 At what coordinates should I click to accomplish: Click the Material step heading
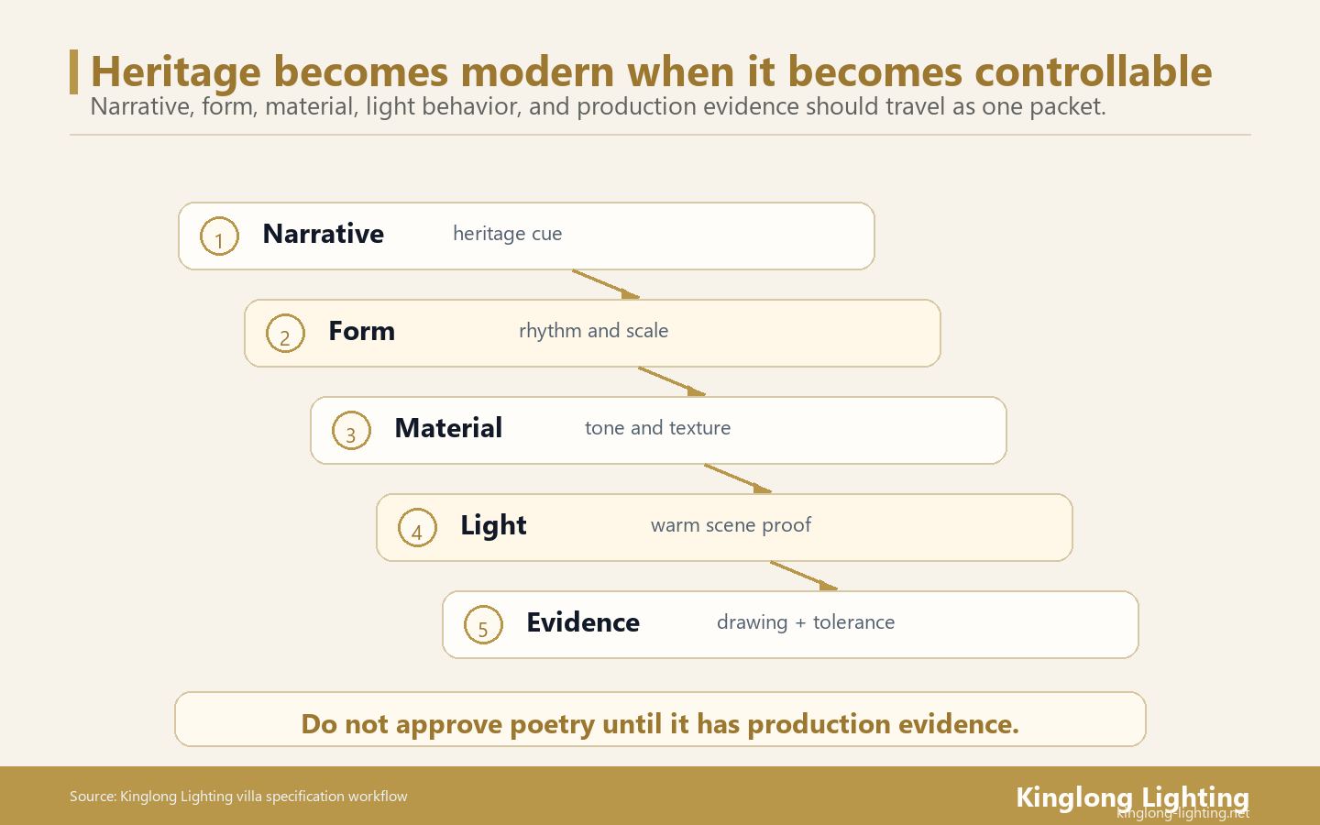coord(448,428)
